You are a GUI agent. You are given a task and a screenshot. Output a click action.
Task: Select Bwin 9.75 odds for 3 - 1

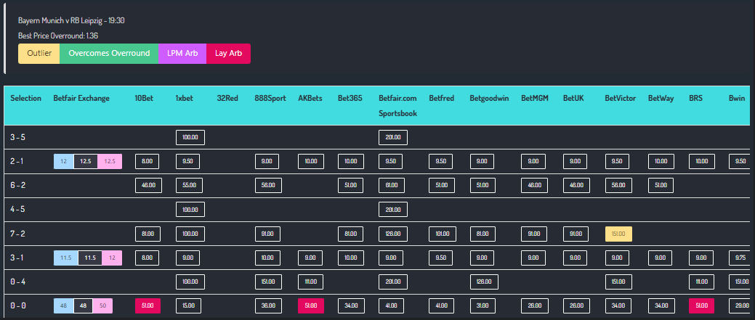(740, 258)
